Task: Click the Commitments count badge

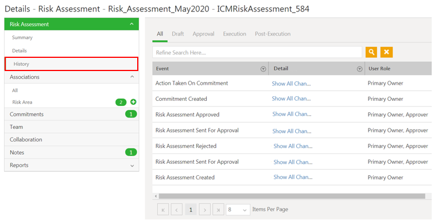Action: pos(131,114)
